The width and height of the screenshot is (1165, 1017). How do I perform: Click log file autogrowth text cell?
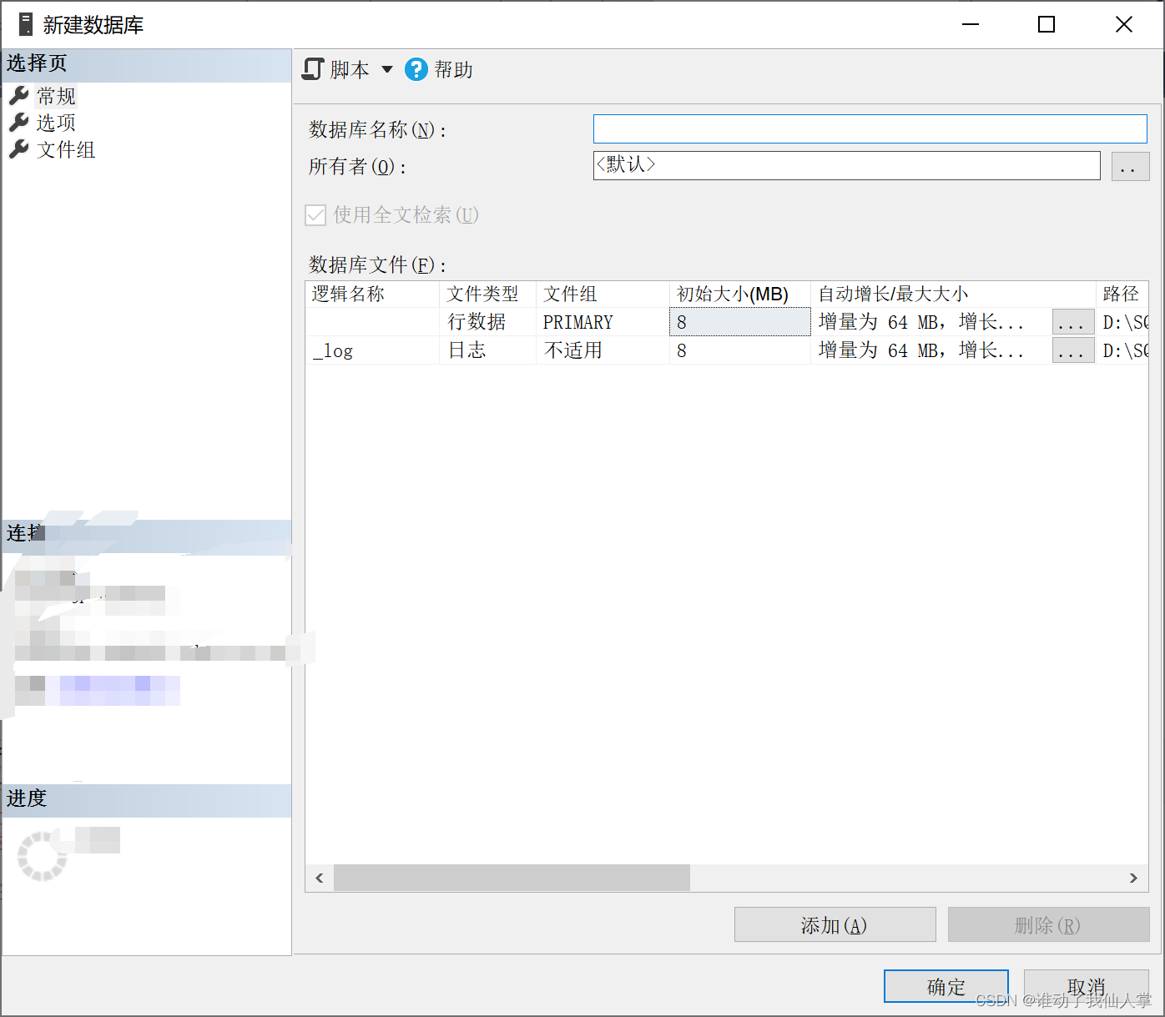tap(931, 350)
